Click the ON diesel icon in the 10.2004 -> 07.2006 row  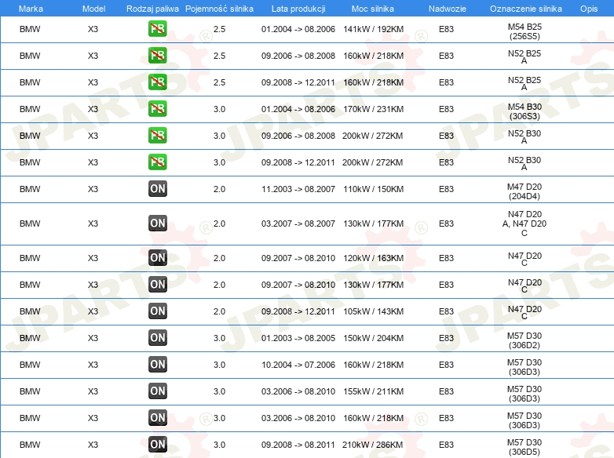coord(157,364)
